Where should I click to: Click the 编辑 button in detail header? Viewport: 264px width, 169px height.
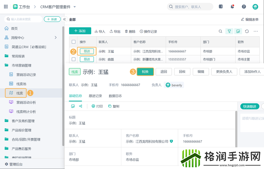[201, 72]
